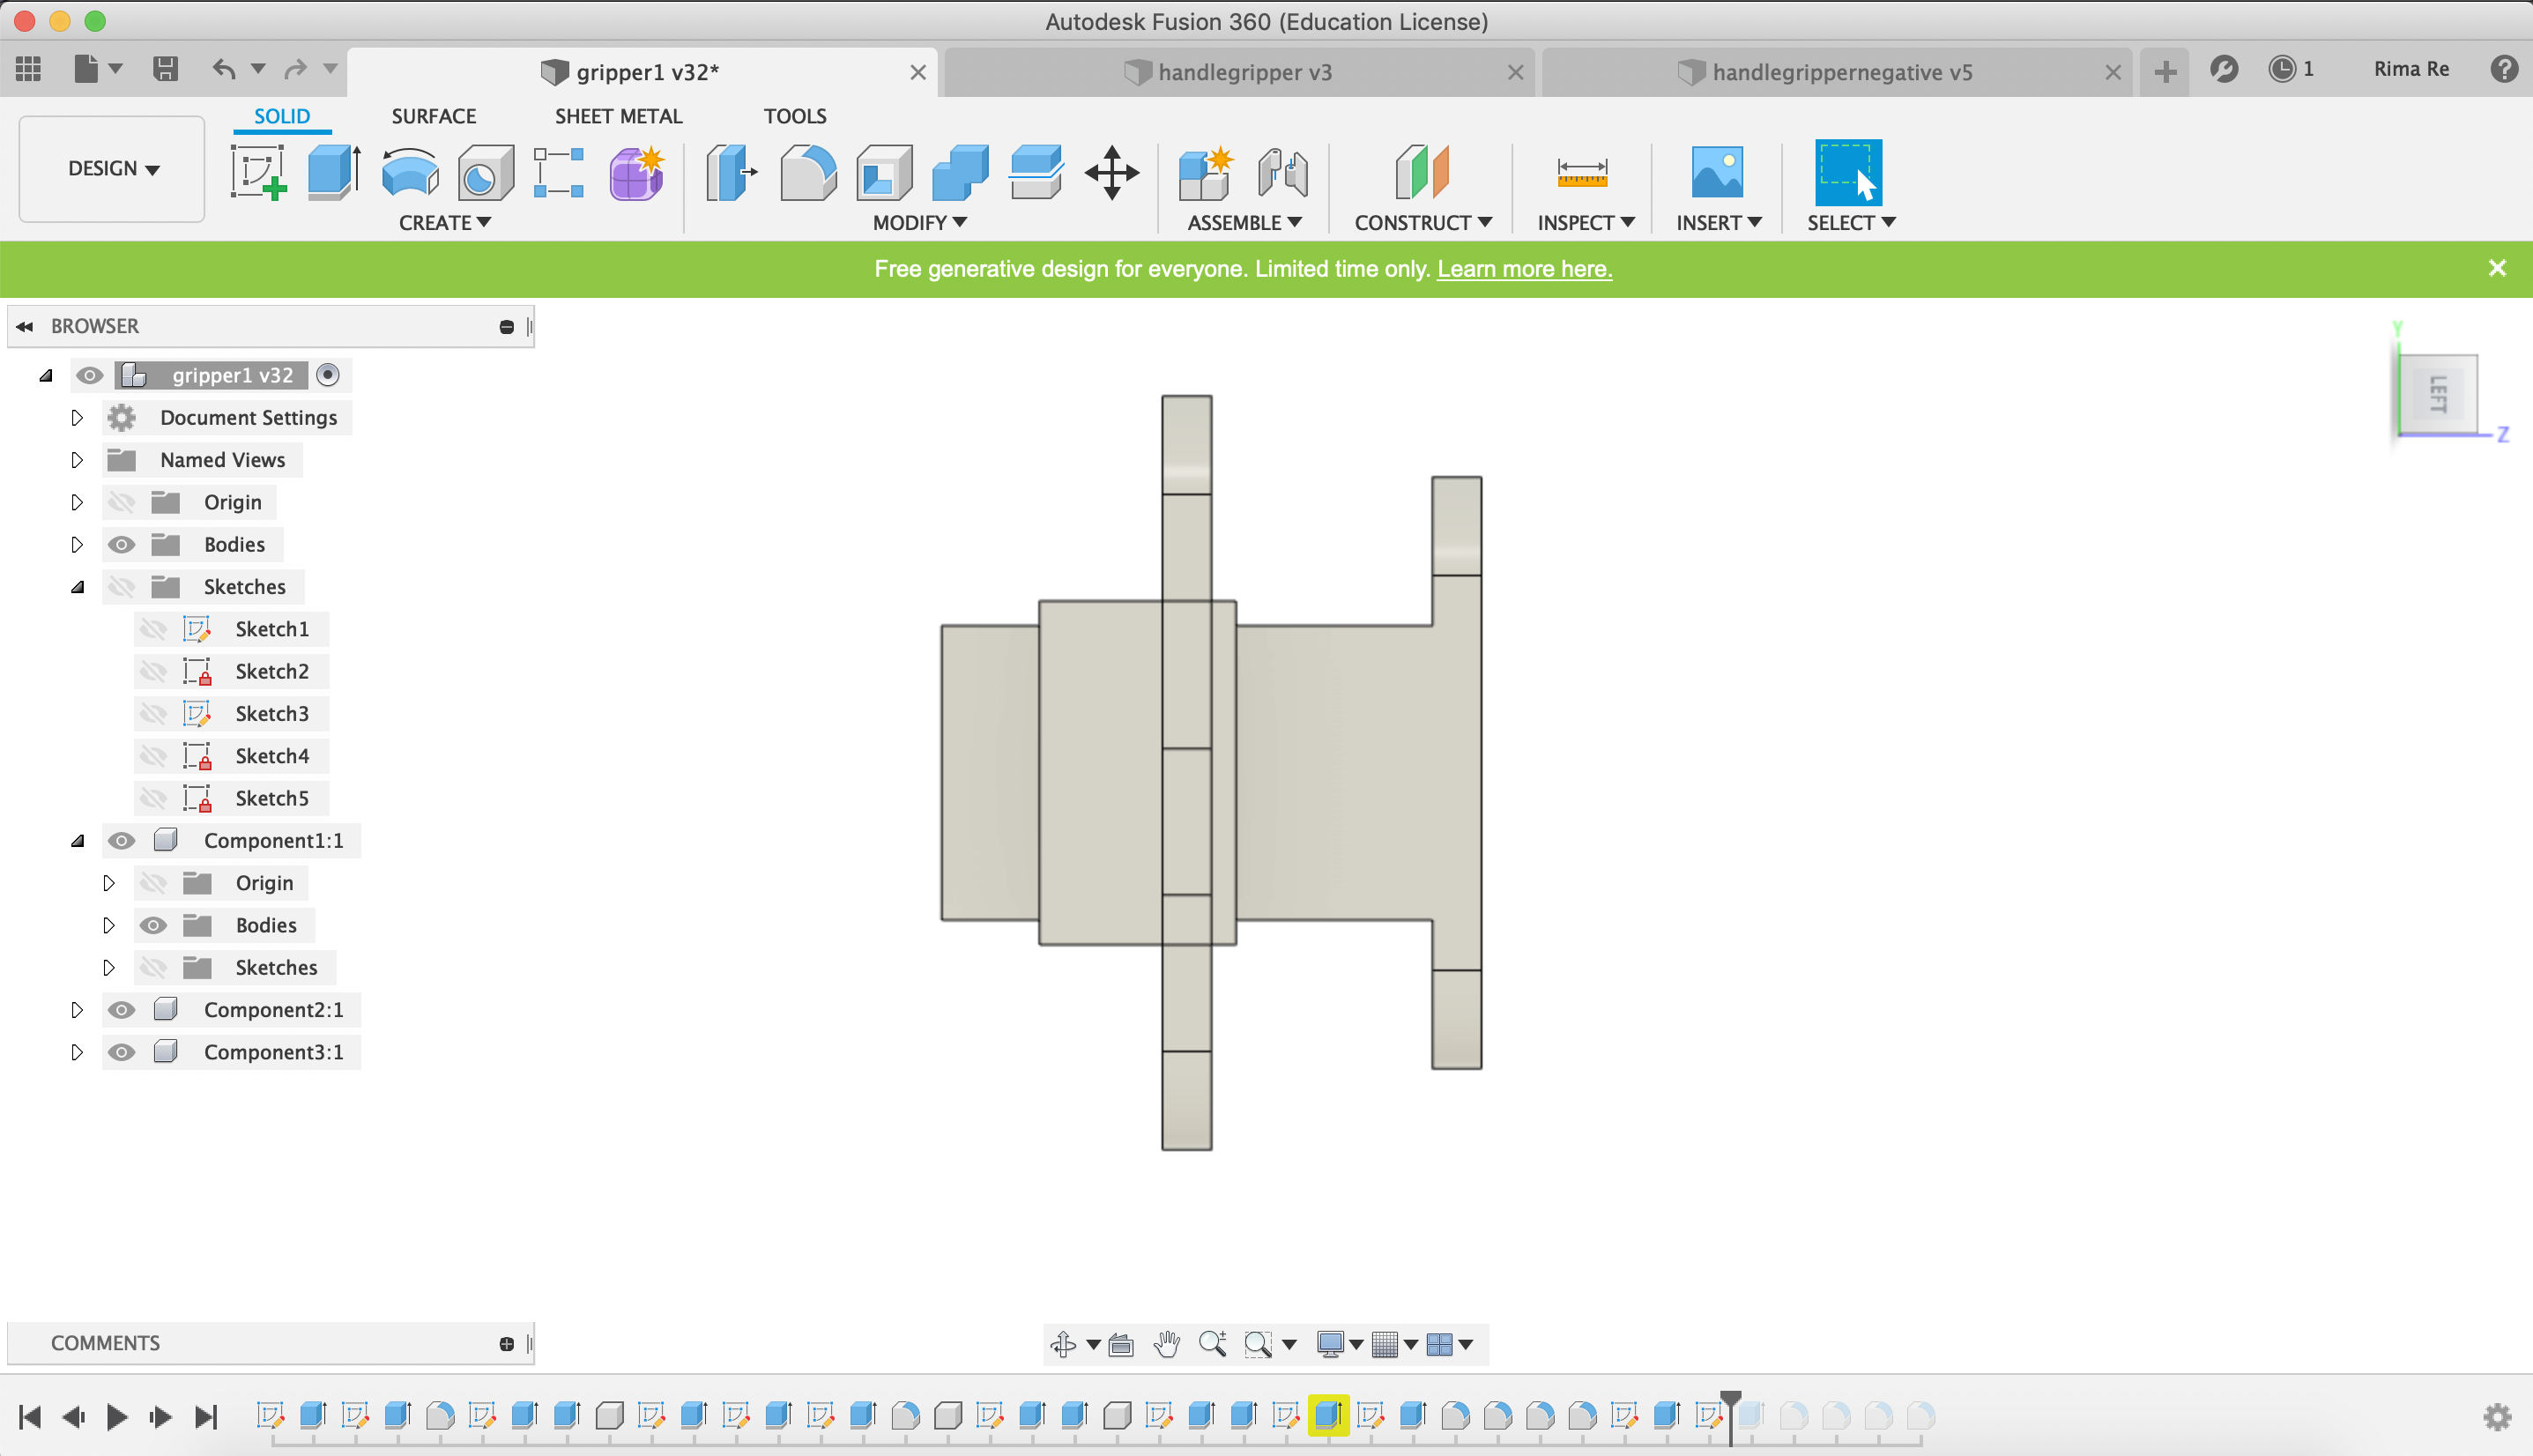The width and height of the screenshot is (2533, 1456).
Task: Open the Measure tool
Action: 1582,173
